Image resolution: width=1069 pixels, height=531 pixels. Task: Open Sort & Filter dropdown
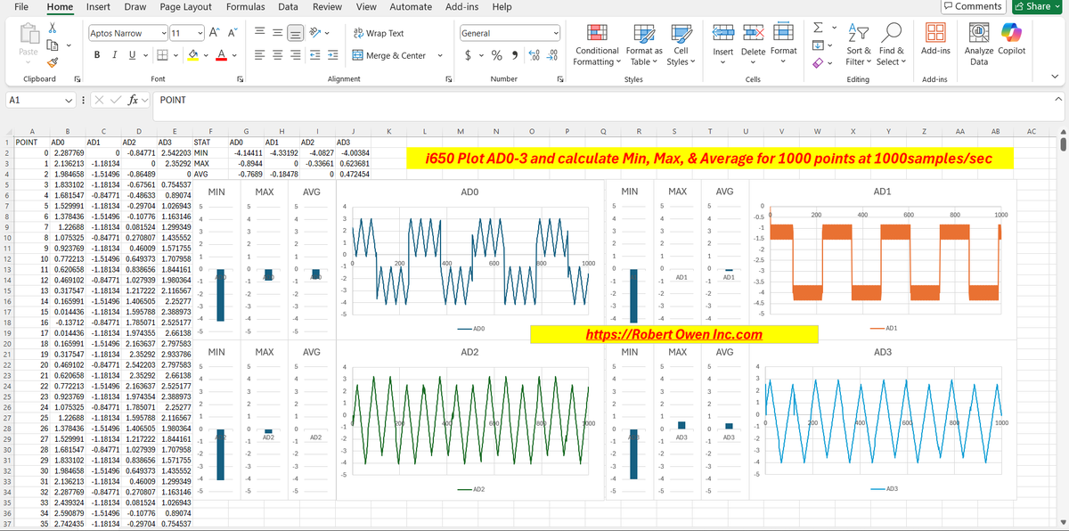(860, 45)
